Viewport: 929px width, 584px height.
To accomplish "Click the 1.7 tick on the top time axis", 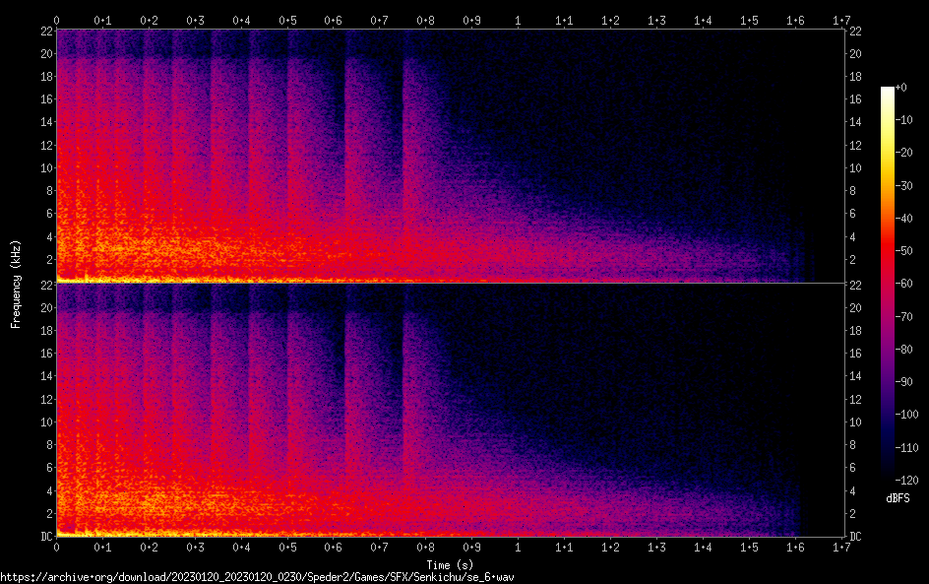I will coord(841,20).
